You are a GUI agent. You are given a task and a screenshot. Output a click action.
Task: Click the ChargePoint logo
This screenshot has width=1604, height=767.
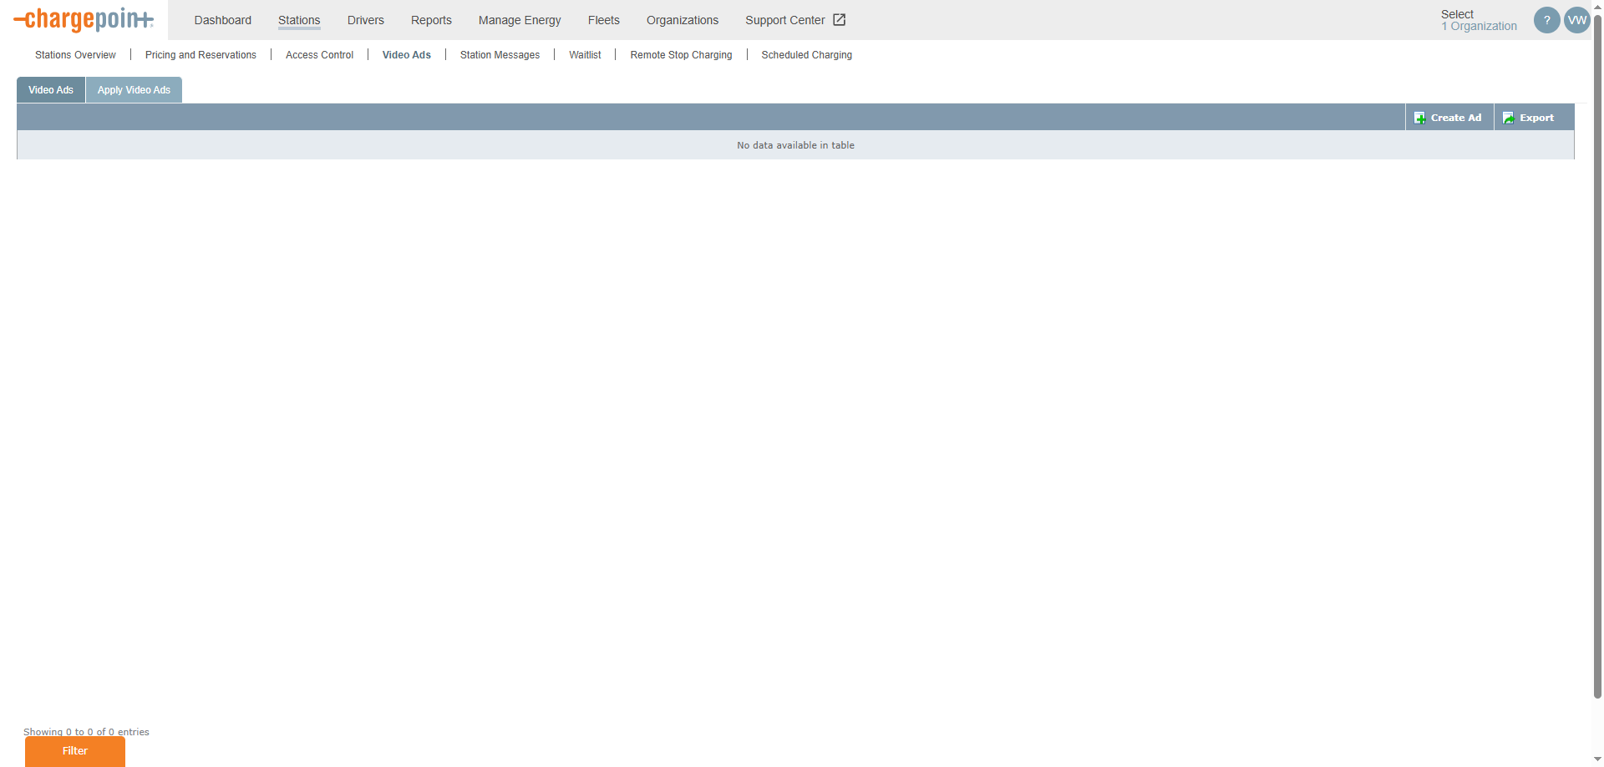tap(84, 19)
